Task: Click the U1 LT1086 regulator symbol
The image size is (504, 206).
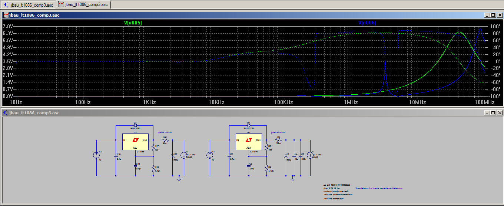Action: 249,142
